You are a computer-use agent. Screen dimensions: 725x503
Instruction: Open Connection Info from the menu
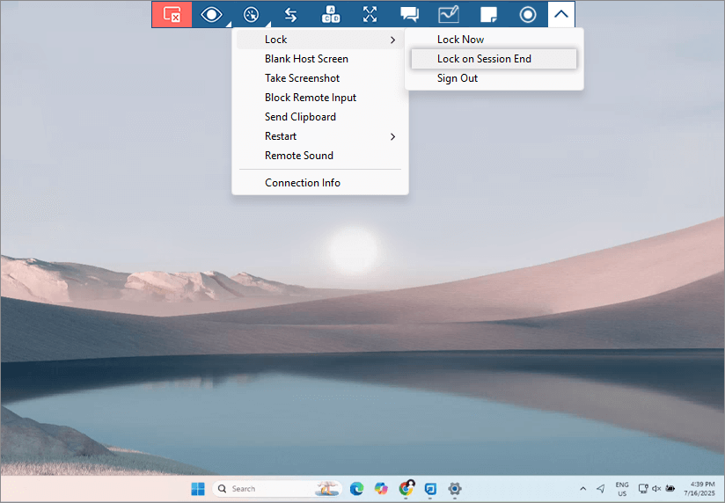pyautogui.click(x=303, y=183)
